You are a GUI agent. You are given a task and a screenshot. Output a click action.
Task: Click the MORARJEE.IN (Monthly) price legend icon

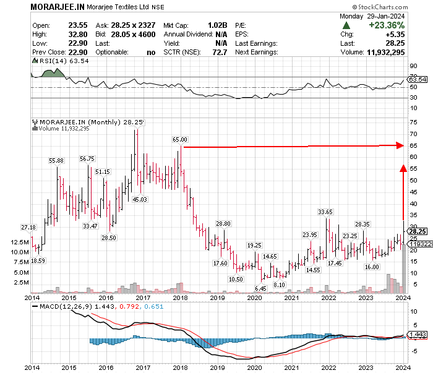point(35,122)
